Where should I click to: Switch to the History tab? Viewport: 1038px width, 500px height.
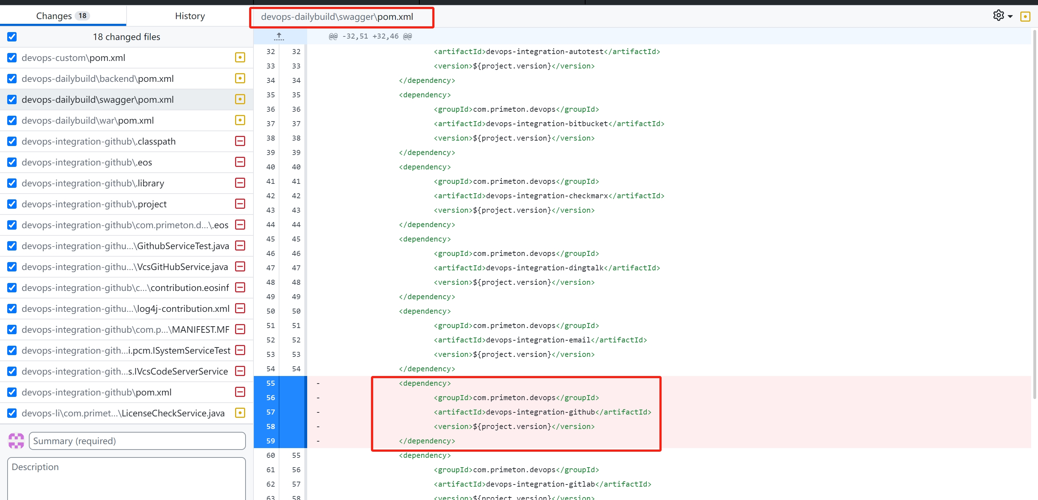pos(190,16)
